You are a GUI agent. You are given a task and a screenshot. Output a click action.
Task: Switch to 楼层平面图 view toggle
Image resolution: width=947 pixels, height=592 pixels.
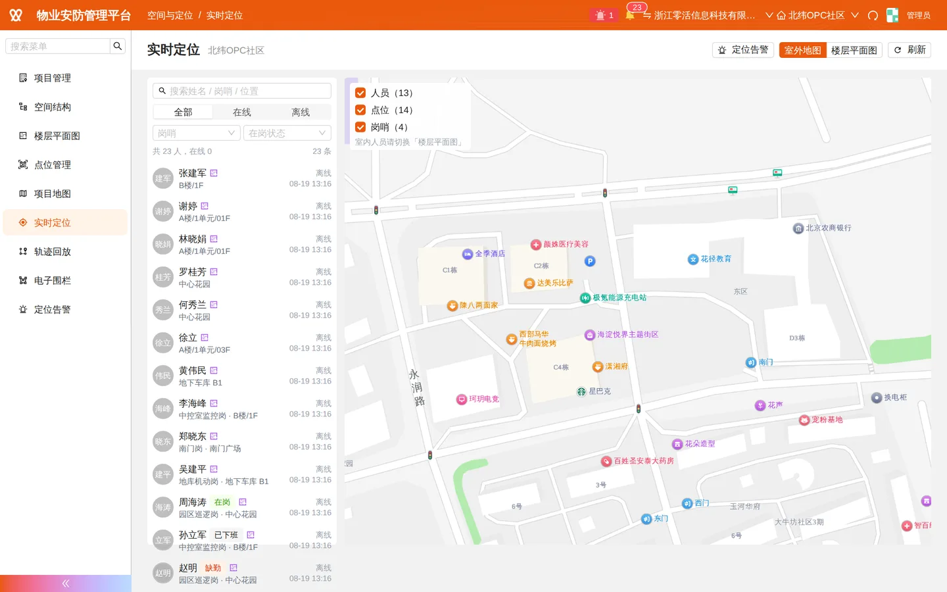(x=854, y=50)
